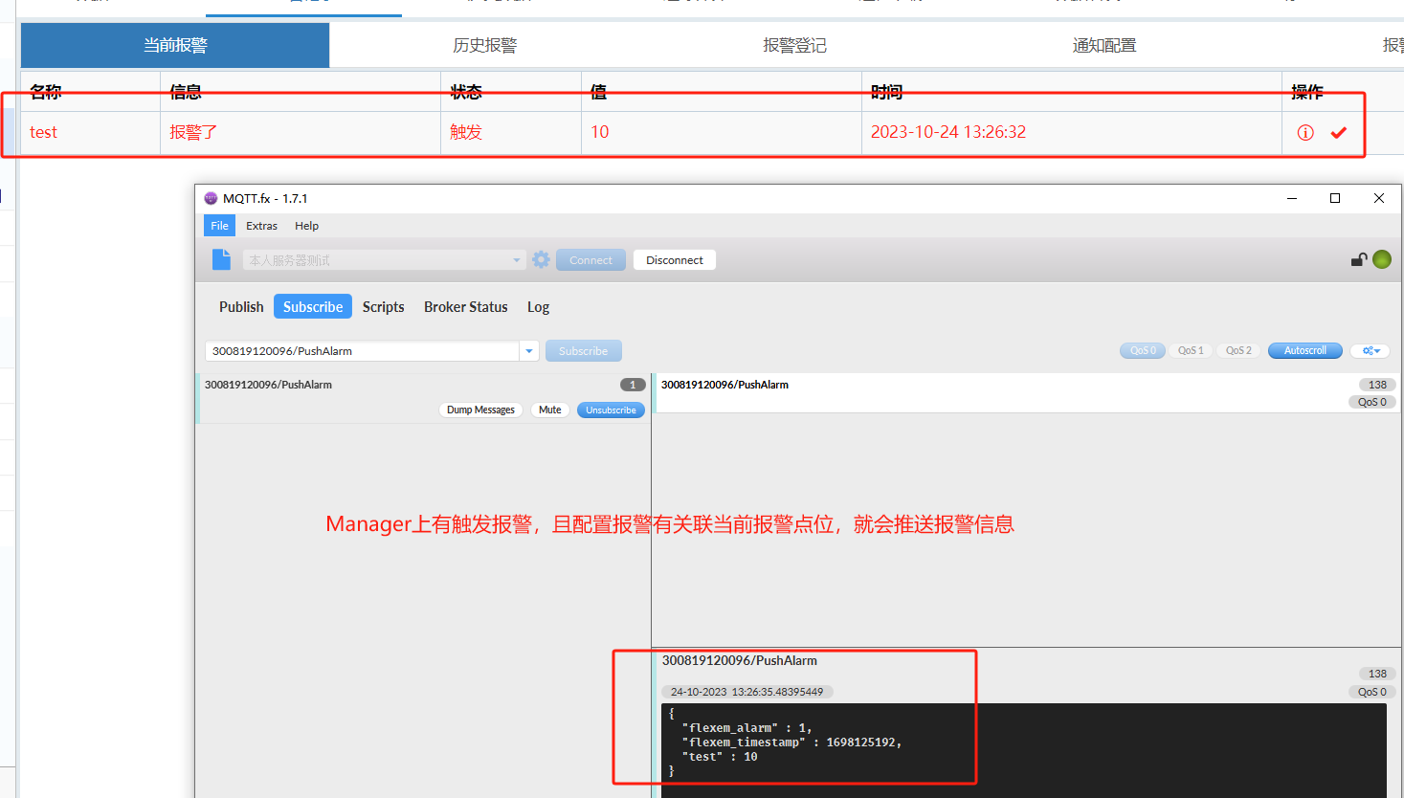Image resolution: width=1404 pixels, height=798 pixels.
Task: Open MQTT.fx connection settings gear
Action: 541,259
